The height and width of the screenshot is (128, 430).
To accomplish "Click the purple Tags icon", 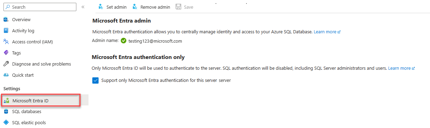I will click(6, 53).
